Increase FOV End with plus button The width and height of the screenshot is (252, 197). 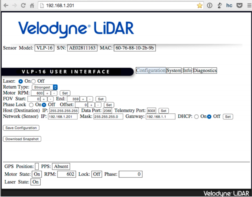click(83, 99)
